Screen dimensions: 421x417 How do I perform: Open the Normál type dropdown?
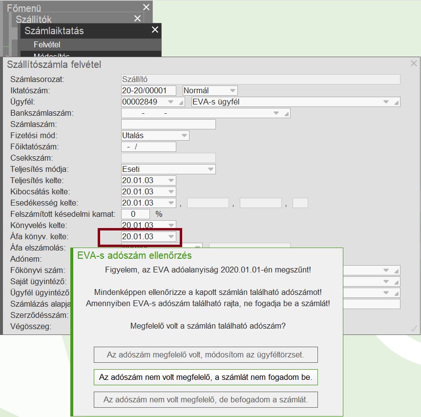(x=233, y=90)
